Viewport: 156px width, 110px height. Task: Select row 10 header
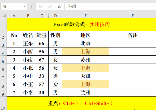(x=3, y=103)
